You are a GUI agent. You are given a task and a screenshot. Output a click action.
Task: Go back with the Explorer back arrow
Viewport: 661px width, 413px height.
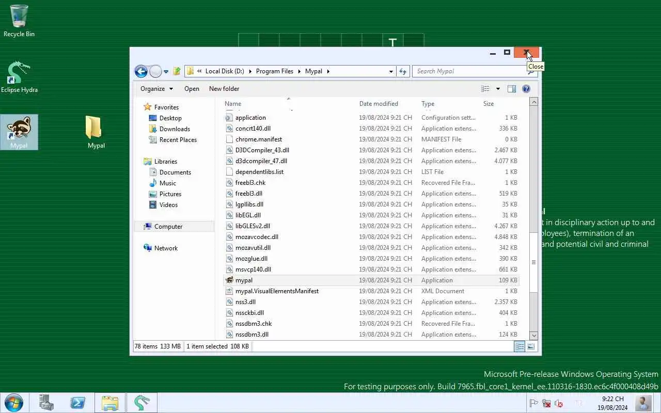[140, 71]
